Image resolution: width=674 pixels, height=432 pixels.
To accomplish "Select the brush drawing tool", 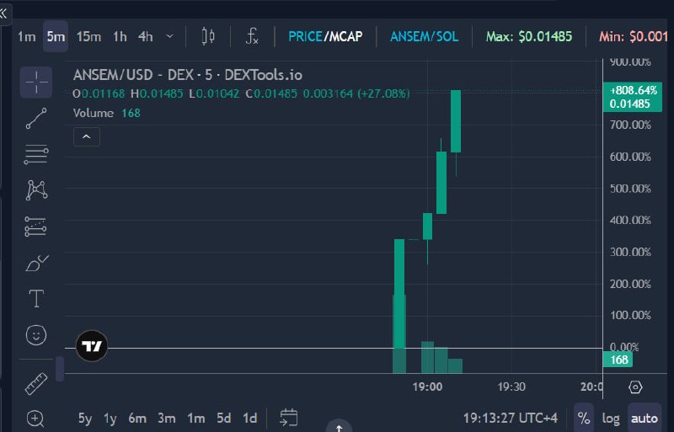I will tap(36, 263).
